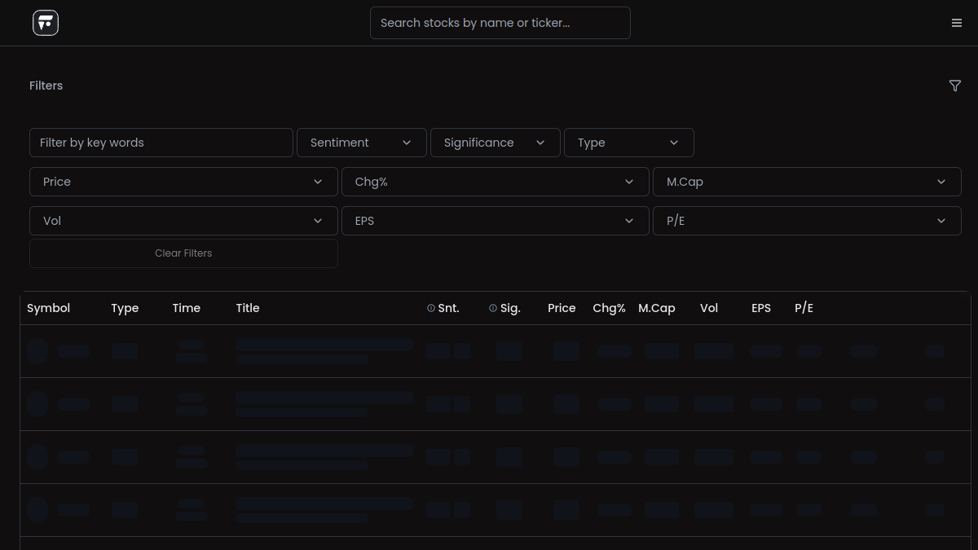The height and width of the screenshot is (550, 978).
Task: Click the app logo icon
Action: click(46, 23)
